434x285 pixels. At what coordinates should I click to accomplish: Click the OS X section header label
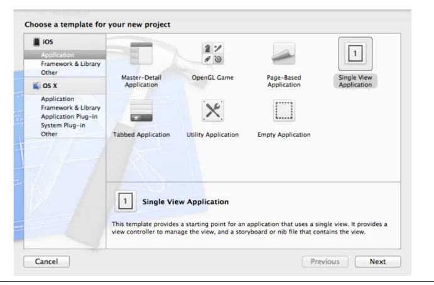pos(50,86)
